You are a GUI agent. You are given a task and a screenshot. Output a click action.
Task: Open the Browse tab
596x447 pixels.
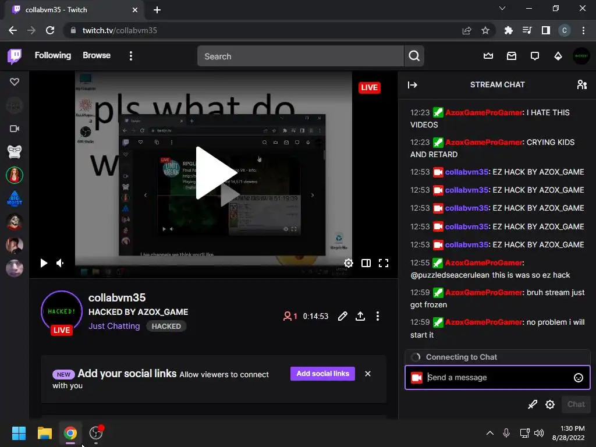97,55
